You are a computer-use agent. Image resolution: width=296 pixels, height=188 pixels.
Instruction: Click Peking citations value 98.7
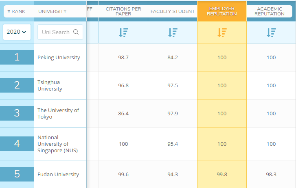tap(123, 57)
